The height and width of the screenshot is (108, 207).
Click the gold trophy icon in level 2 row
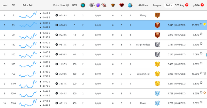pyautogui.click(x=205, y=25)
